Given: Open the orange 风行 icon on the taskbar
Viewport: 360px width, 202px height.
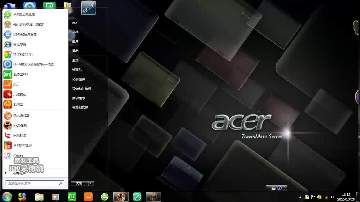Looking at the screenshot, I should point(88,197).
